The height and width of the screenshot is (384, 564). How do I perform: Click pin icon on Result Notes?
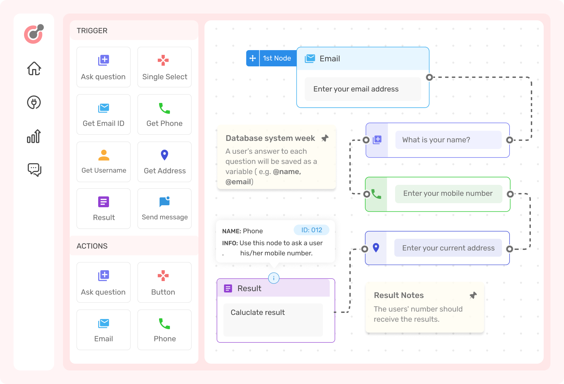point(473,295)
